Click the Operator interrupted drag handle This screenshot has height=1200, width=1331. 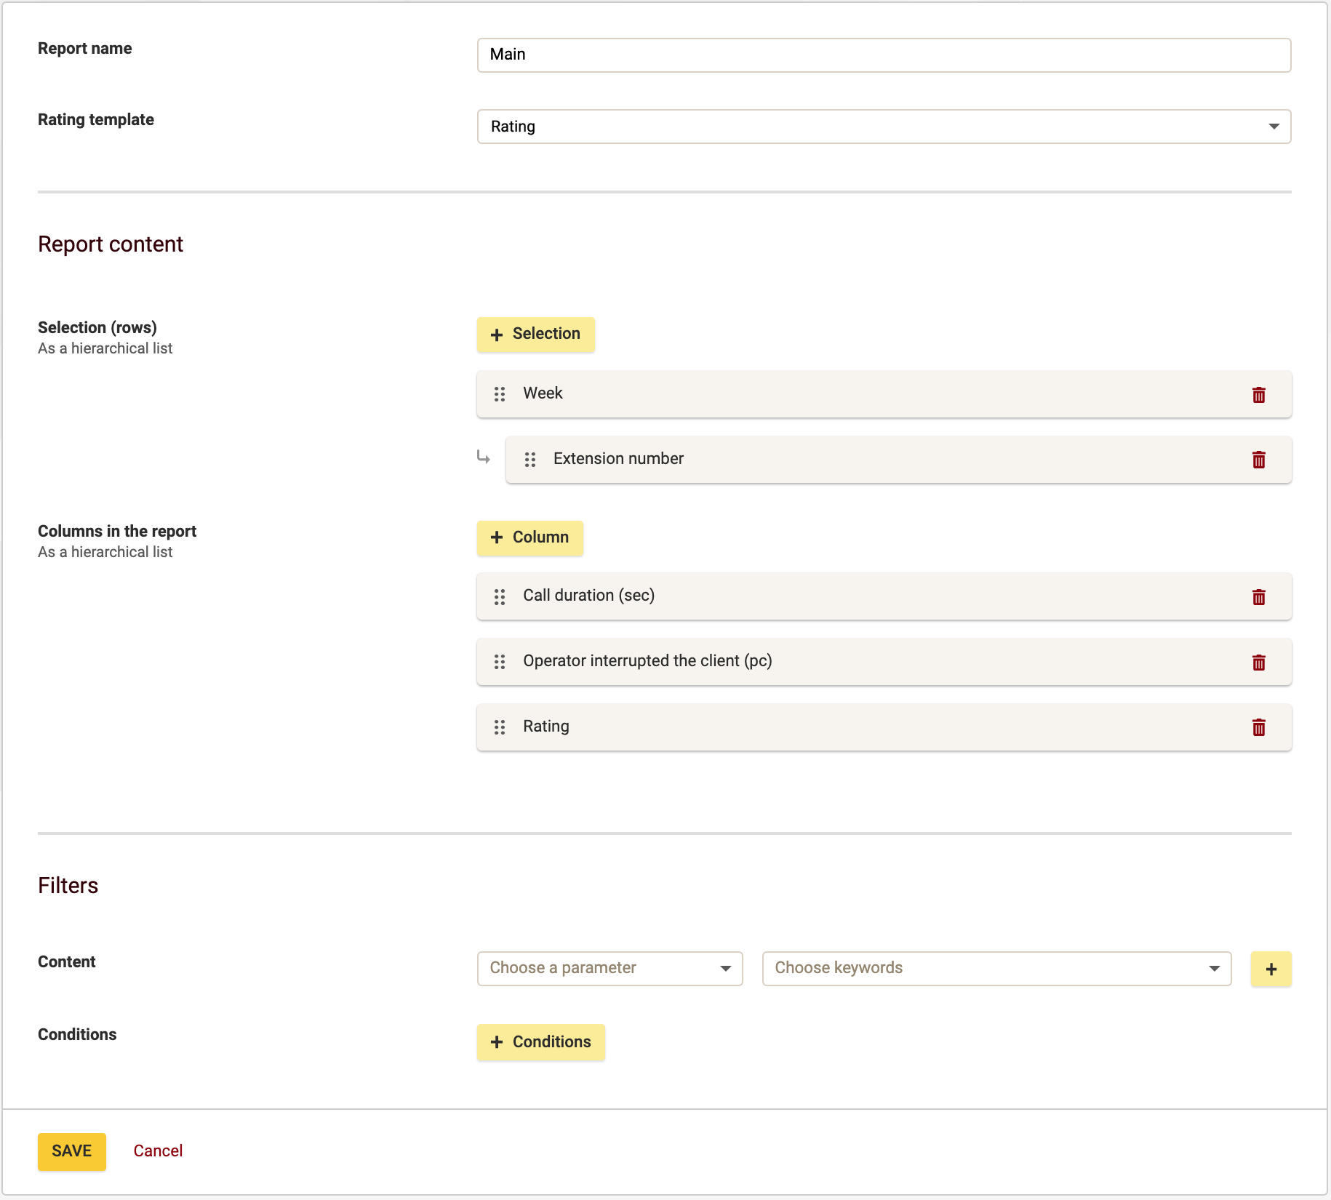pyautogui.click(x=499, y=662)
